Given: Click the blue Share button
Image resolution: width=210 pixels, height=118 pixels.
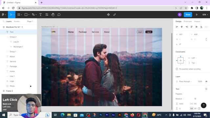Looking at the screenshot, I should coord(188,14).
